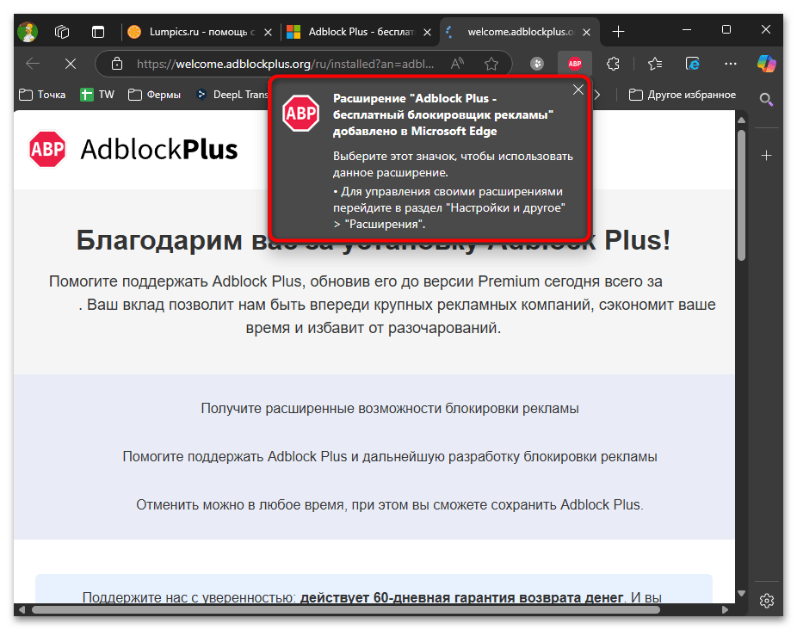Screen dimensions: 797x630
Task: Open Settings and more menu
Action: (731, 64)
